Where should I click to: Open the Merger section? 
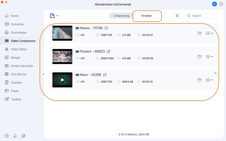(12, 58)
